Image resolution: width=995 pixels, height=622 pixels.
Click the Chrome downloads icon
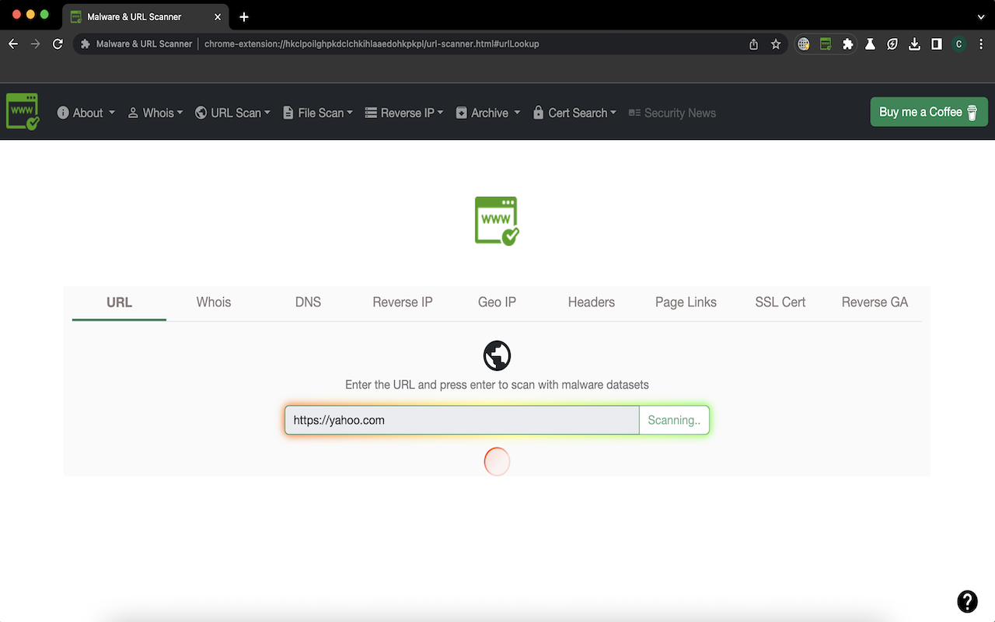pos(914,44)
